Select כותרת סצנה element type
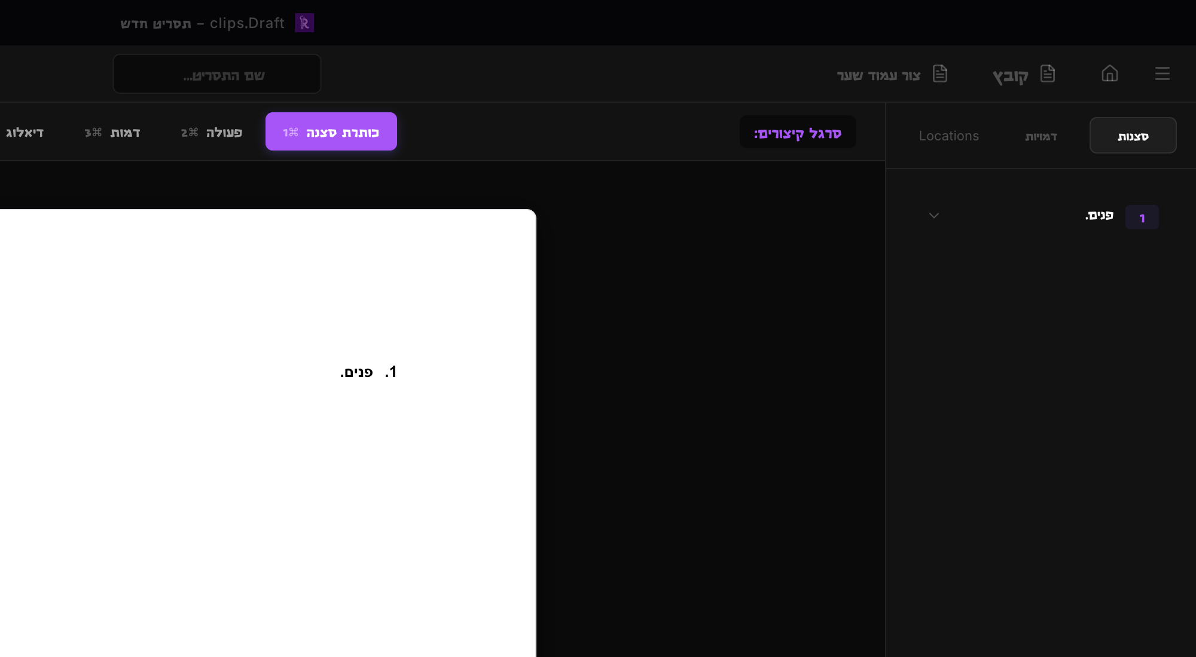Screen dimensions: 1196x657 pos(331,131)
